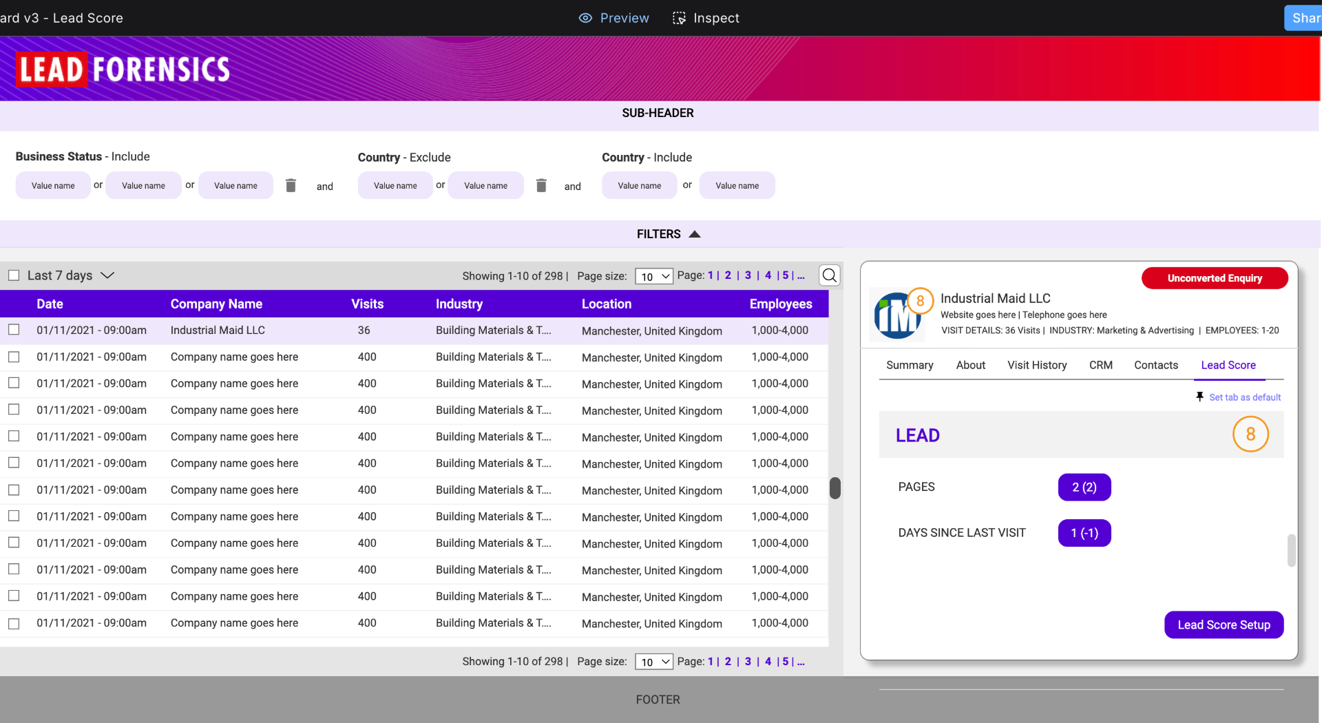1322x723 pixels.
Task: Click the Set tab as default link
Action: [x=1245, y=397]
